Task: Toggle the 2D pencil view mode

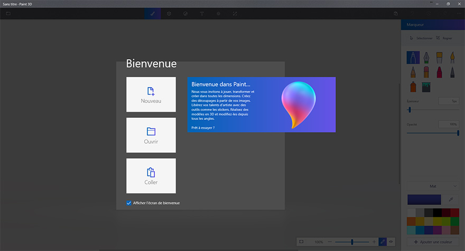Action: tap(383, 242)
